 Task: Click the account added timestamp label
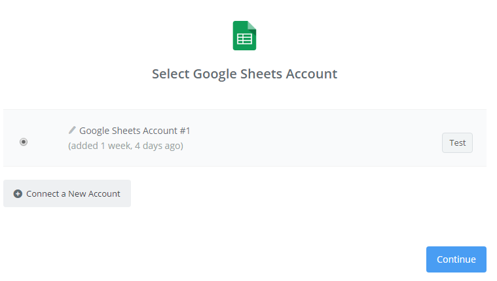coord(126,146)
